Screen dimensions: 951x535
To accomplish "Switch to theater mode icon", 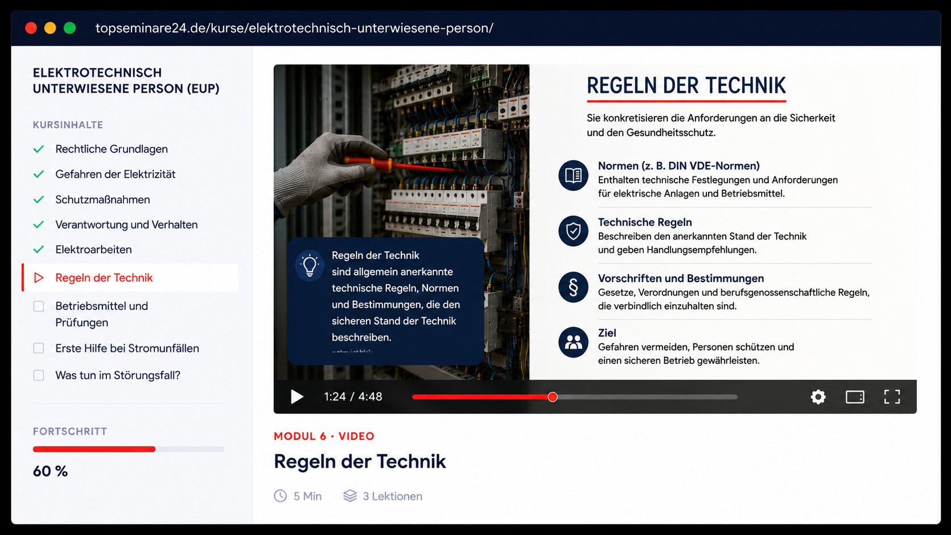I will 855,397.
